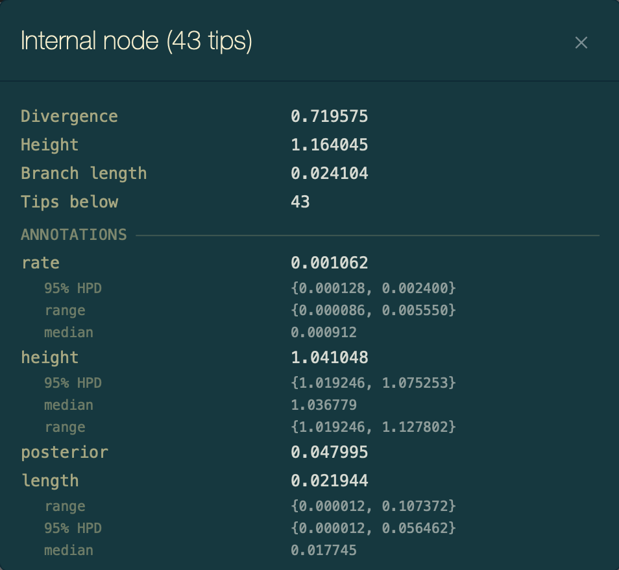The height and width of the screenshot is (570, 619).
Task: Click the length 95% HPD interval
Action: [x=373, y=528]
